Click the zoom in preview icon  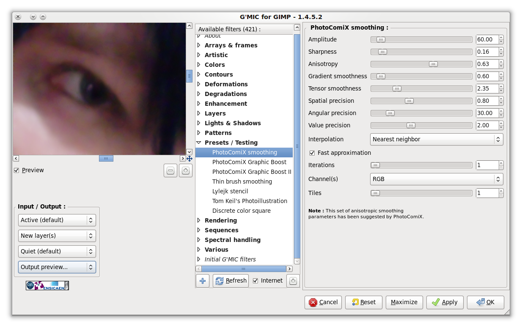point(186,170)
